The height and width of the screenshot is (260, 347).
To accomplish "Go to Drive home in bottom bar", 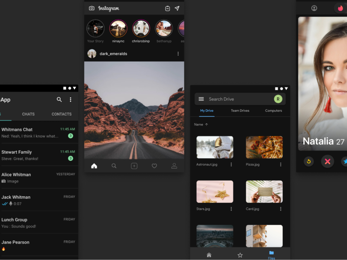I will (209, 255).
